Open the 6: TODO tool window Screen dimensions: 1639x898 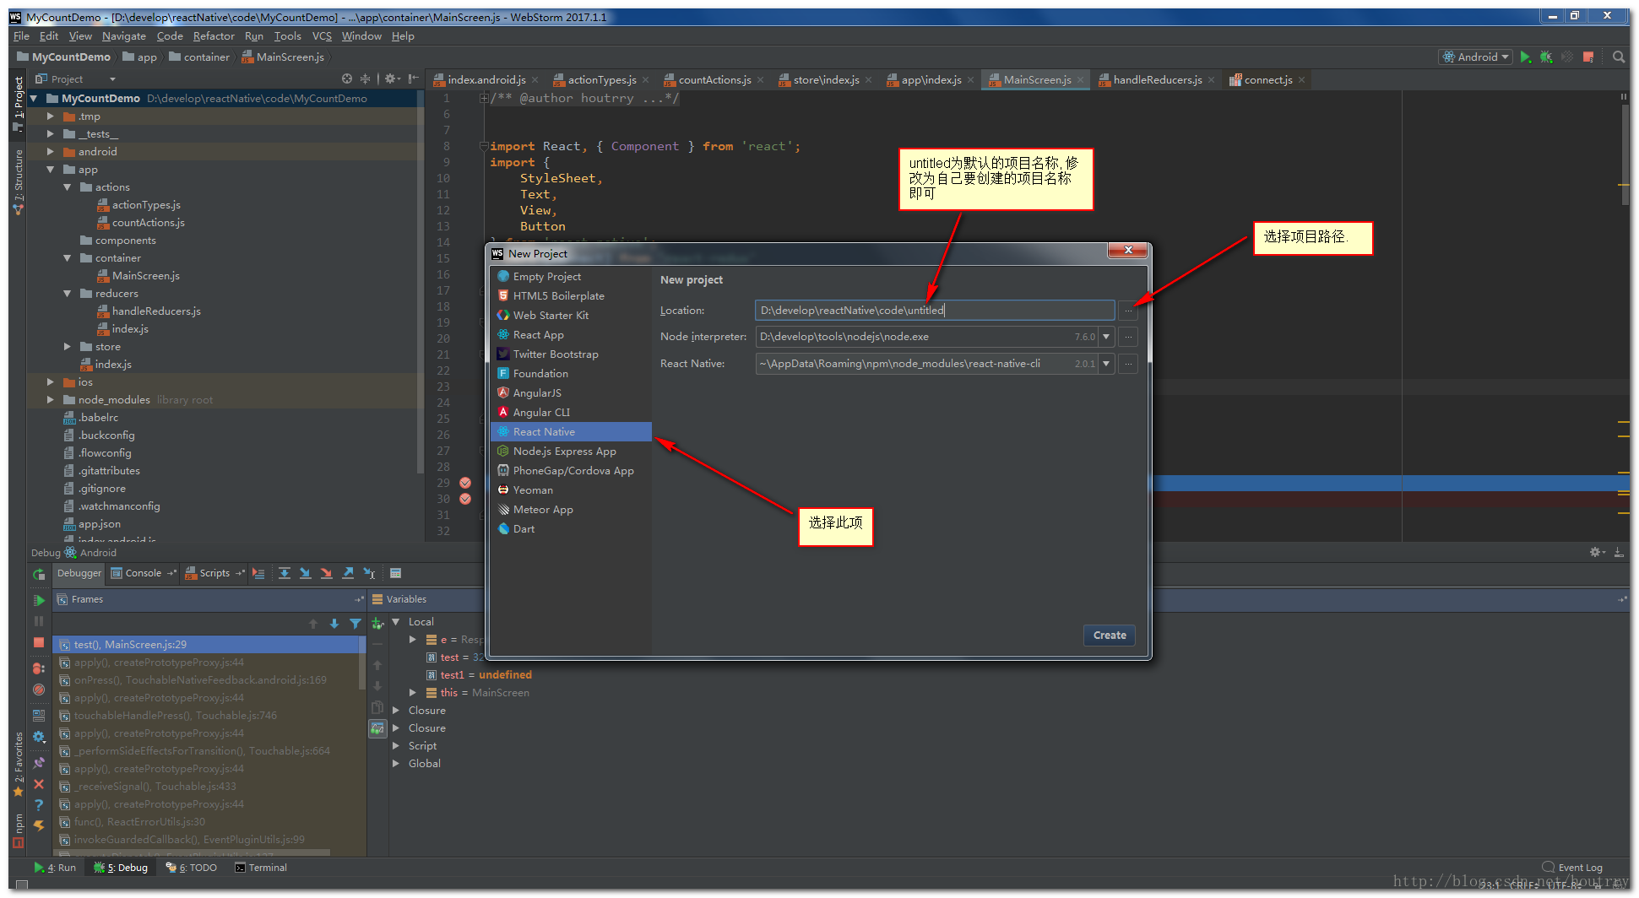[192, 868]
